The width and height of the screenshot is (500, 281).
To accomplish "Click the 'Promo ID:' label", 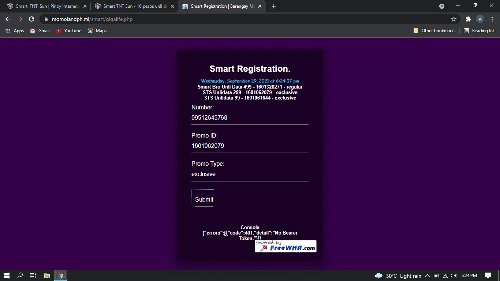I will [205, 135].
